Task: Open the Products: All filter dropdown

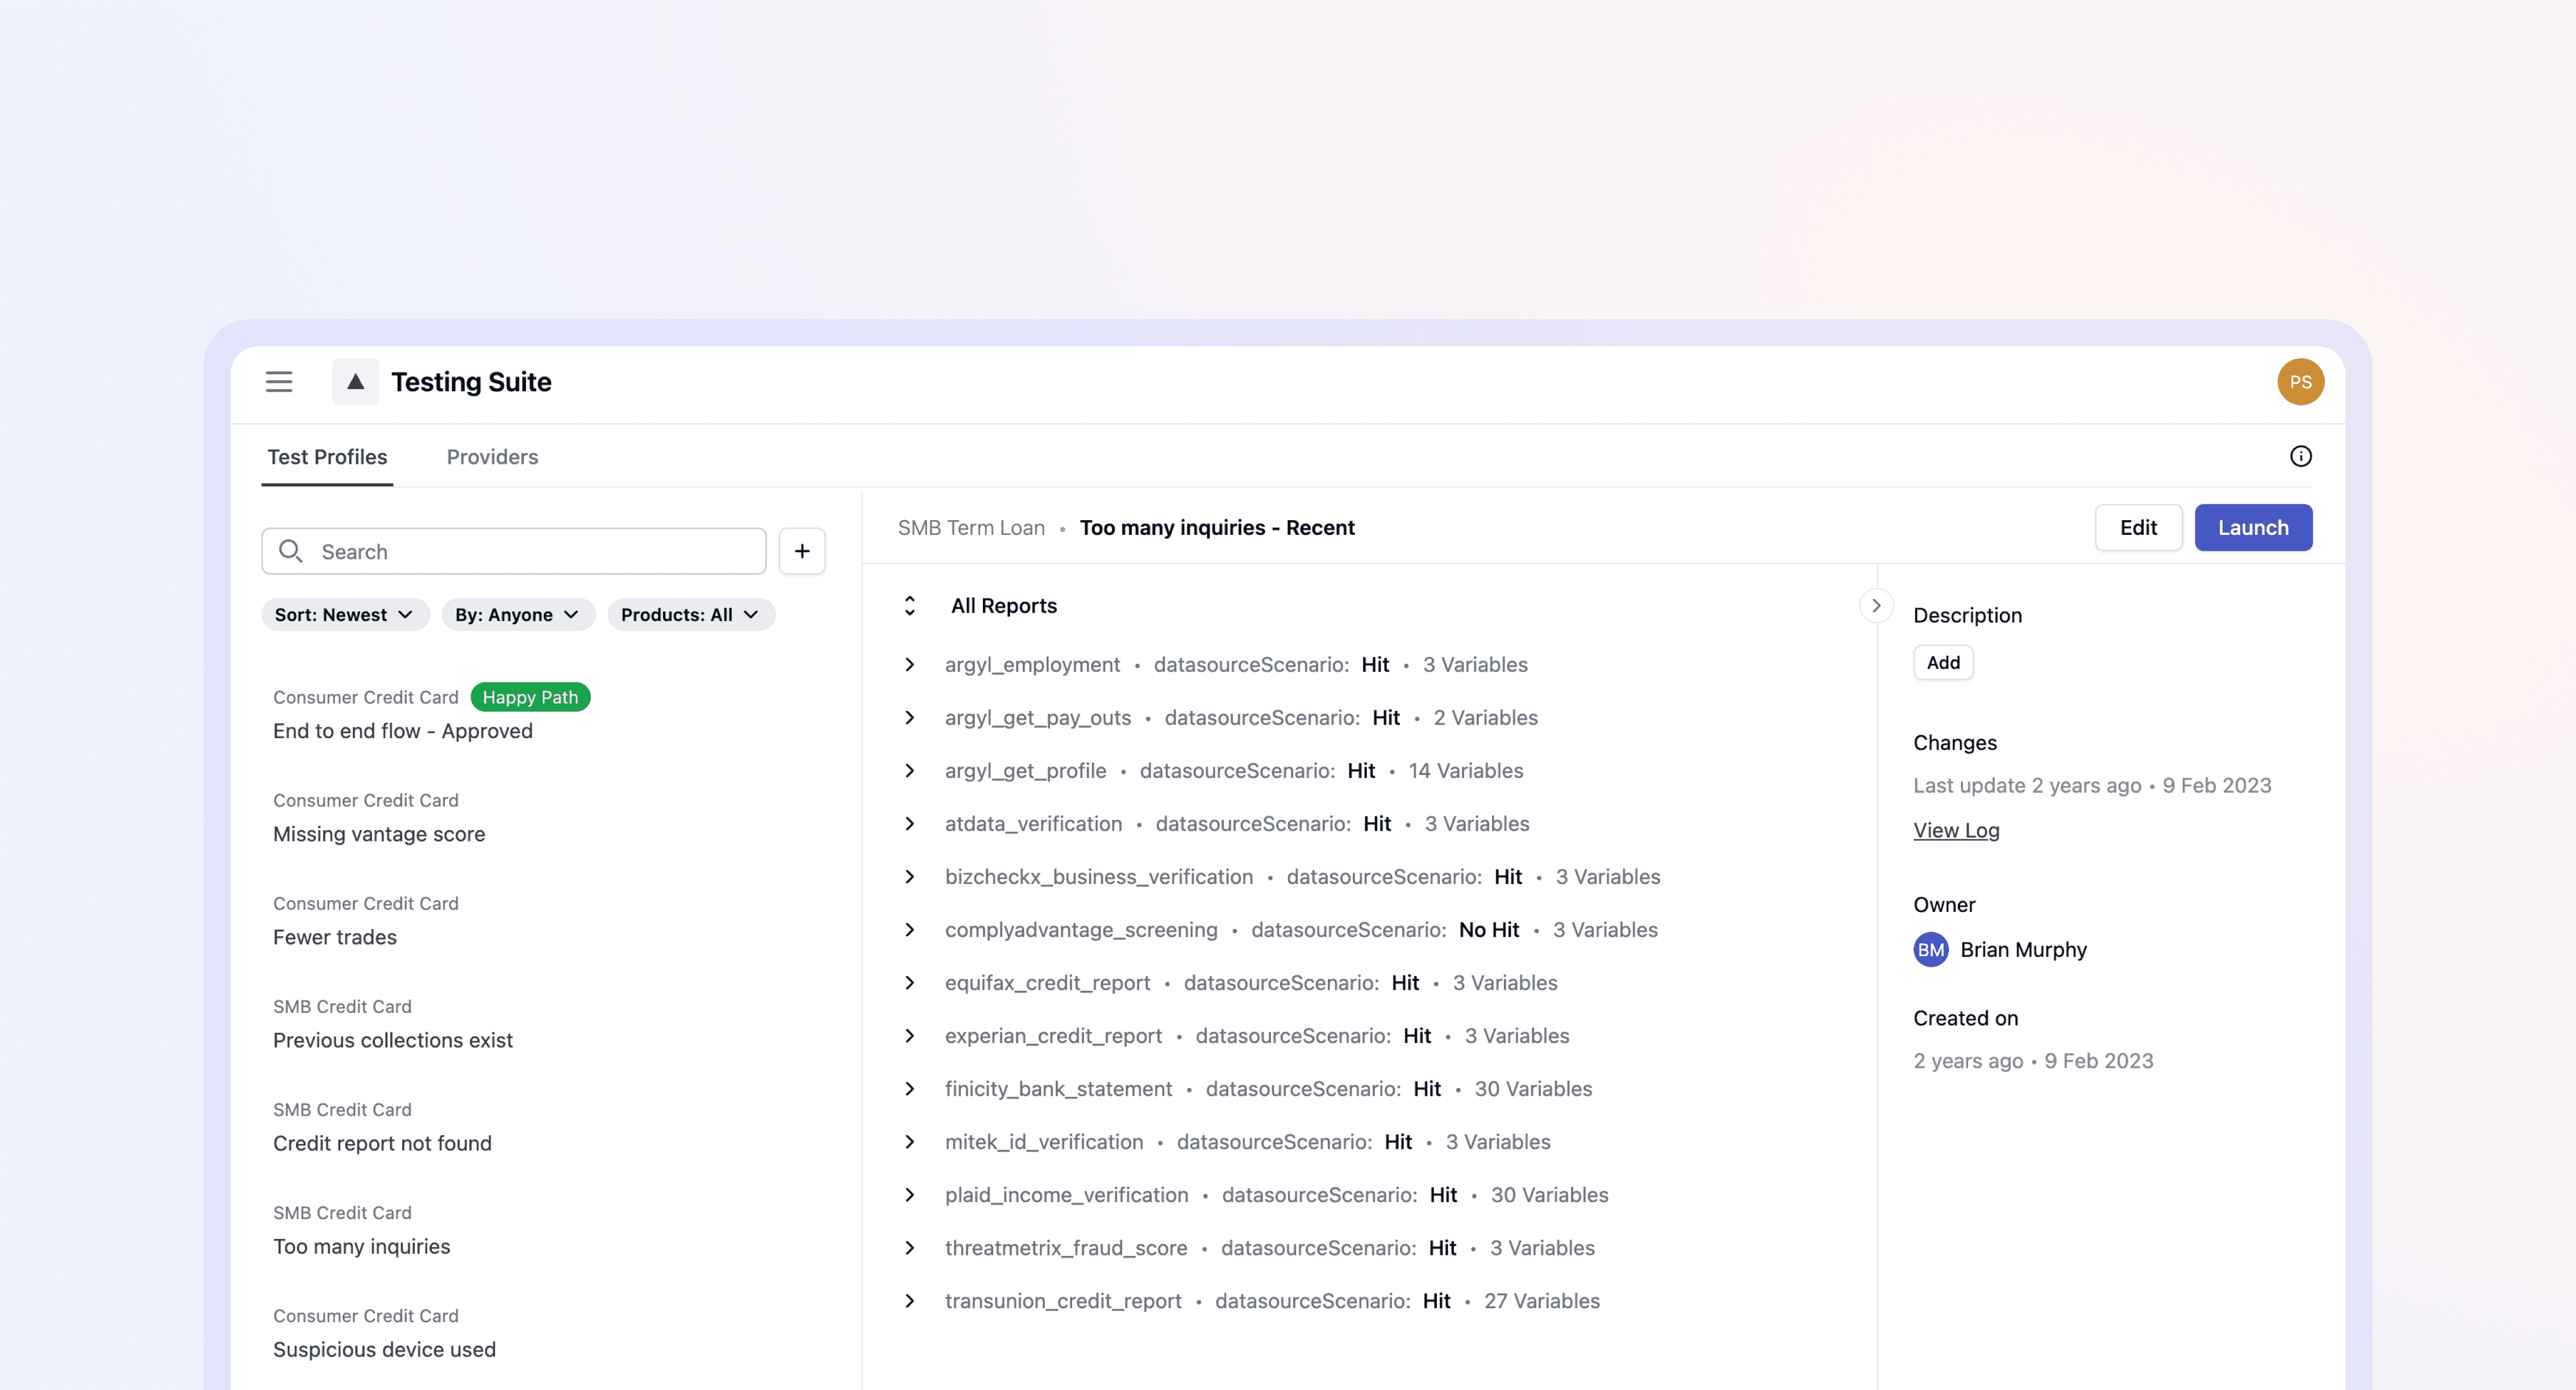Action: 690,614
